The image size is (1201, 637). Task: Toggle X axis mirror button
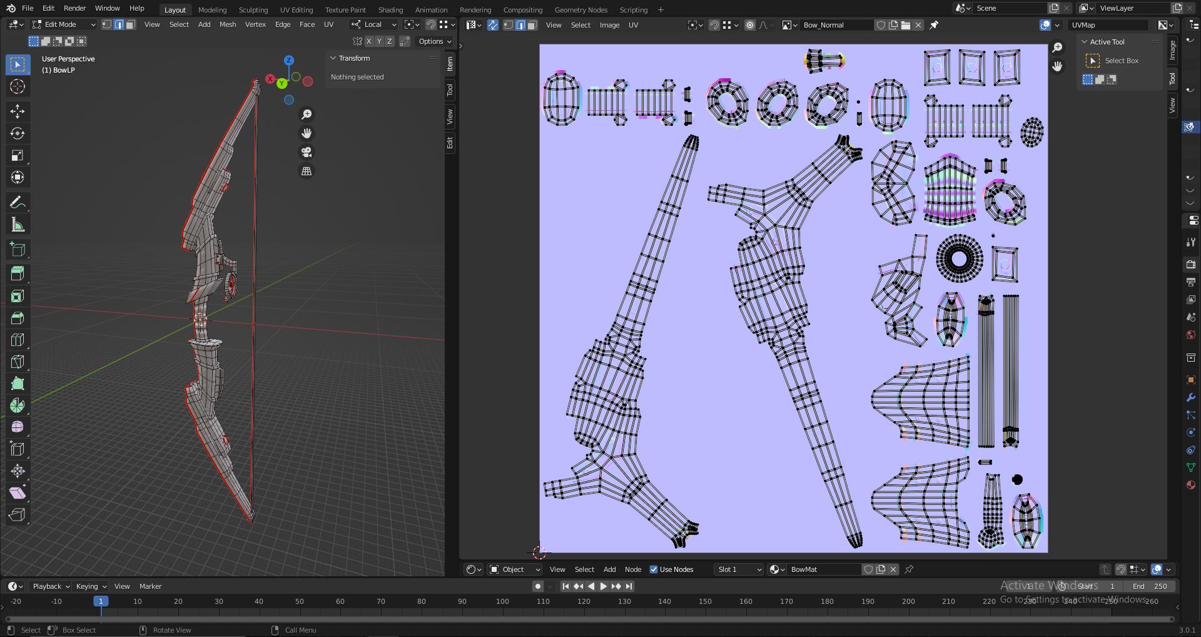point(369,41)
